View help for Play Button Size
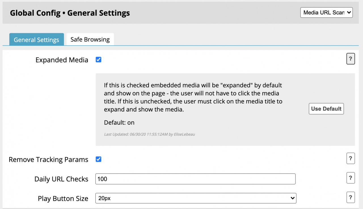Image resolution: width=363 pixels, height=209 pixels. point(351,198)
